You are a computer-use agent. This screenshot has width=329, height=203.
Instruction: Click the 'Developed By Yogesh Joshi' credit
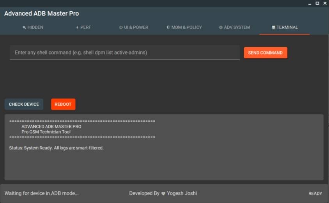click(163, 193)
